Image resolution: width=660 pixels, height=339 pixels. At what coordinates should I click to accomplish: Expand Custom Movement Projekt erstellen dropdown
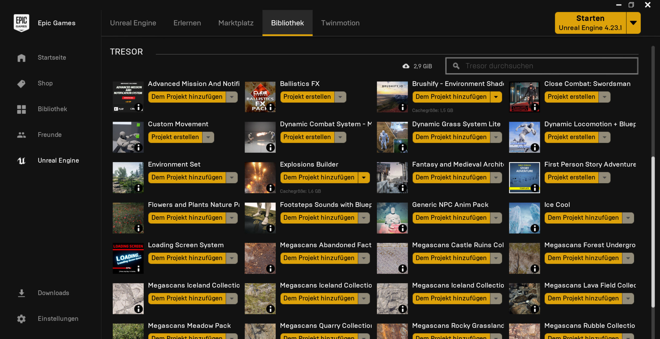(208, 137)
